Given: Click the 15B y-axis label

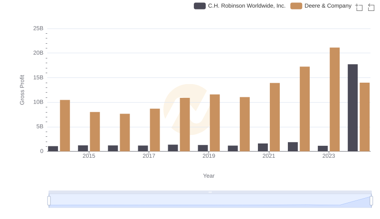Looking at the screenshot, I should [x=38, y=77].
